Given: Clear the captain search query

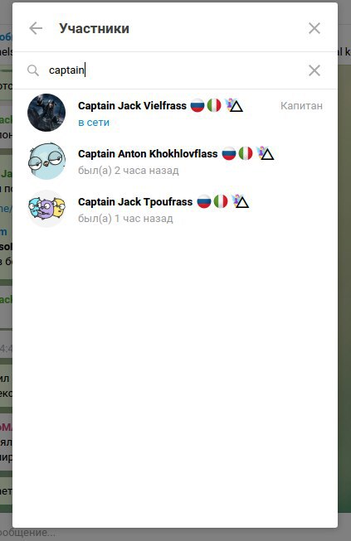Looking at the screenshot, I should [314, 70].
